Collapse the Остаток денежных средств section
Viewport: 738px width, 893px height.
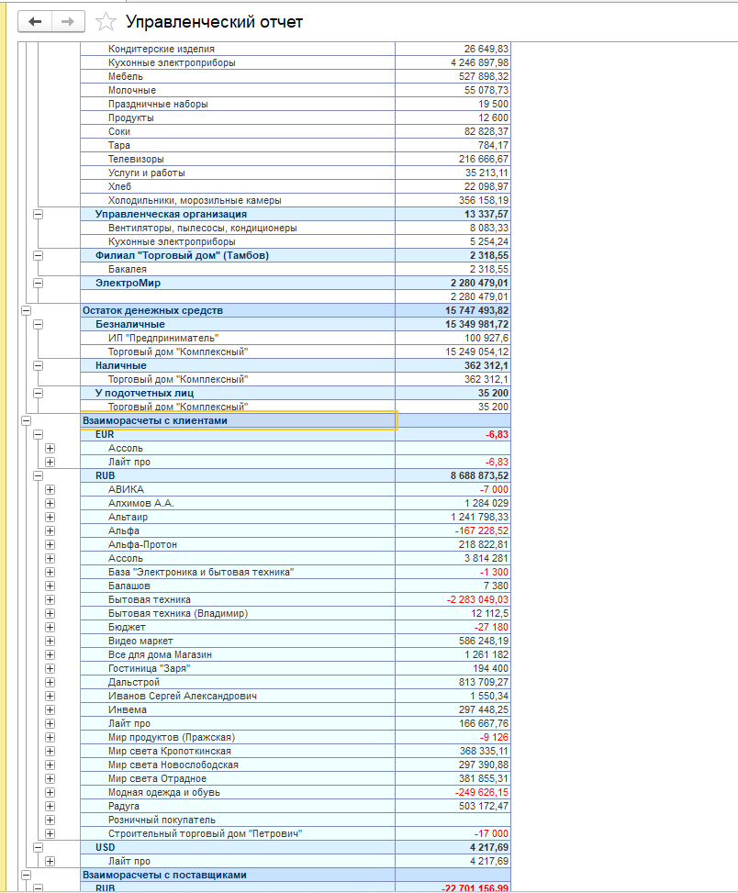coord(26,310)
